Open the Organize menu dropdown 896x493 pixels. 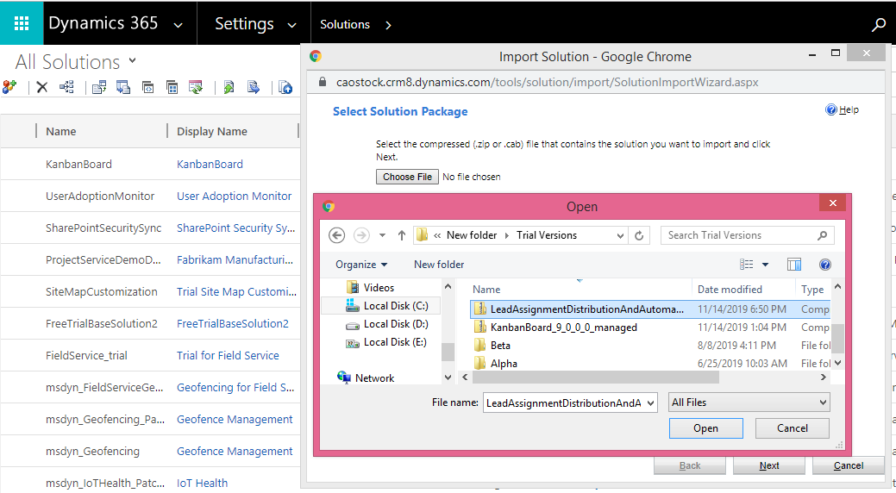click(x=361, y=265)
